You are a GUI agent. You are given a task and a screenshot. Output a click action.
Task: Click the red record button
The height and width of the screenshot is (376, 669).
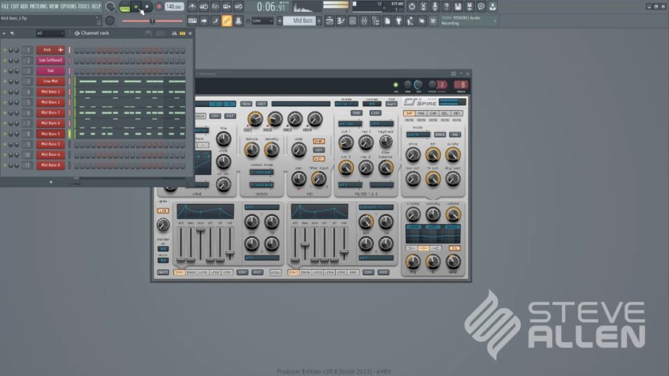(x=159, y=7)
